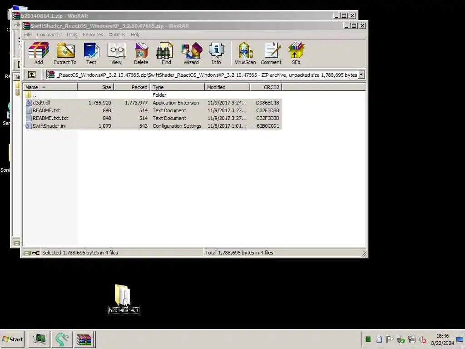Select the d3d9.dll file icon
This screenshot has width=465, height=349.
(29, 103)
